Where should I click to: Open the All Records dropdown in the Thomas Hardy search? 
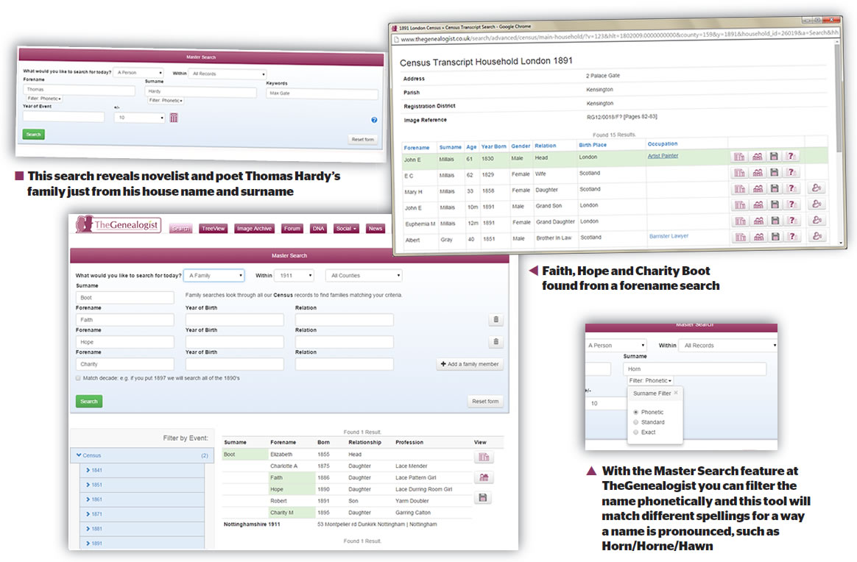[228, 74]
